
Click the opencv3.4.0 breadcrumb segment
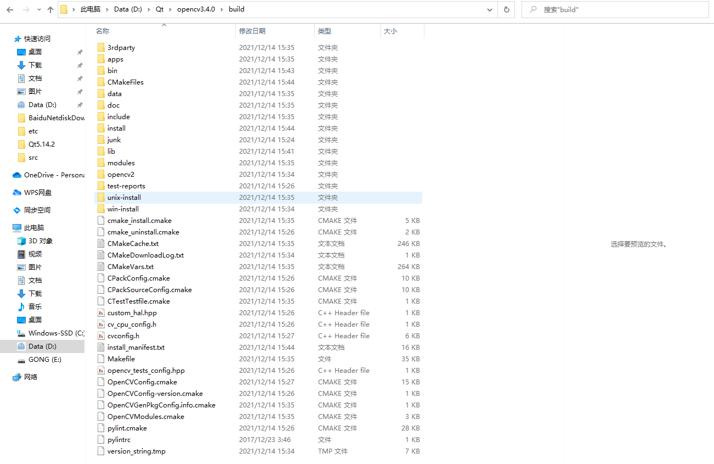[x=196, y=9]
